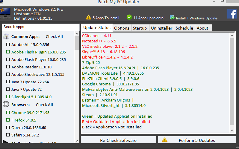Check the Chrome 39.0.2171.95 checkbox
The image size is (239, 149).
[8, 113]
